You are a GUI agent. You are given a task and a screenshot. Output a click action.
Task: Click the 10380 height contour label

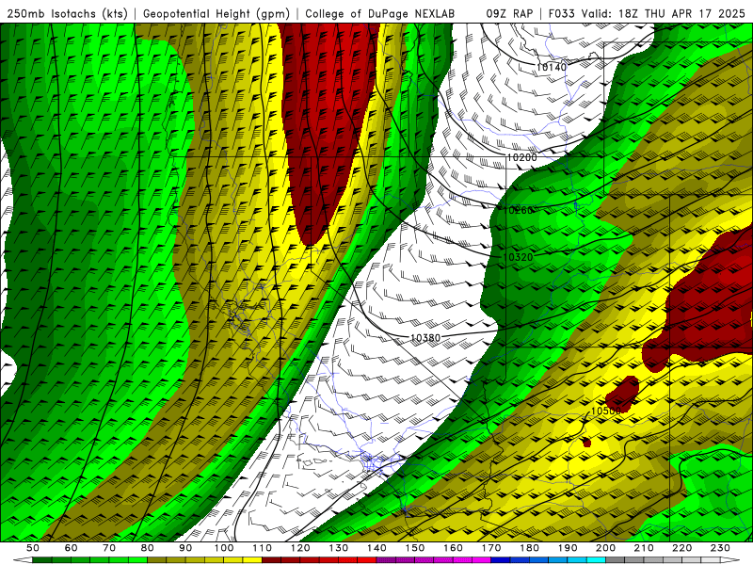click(x=425, y=338)
